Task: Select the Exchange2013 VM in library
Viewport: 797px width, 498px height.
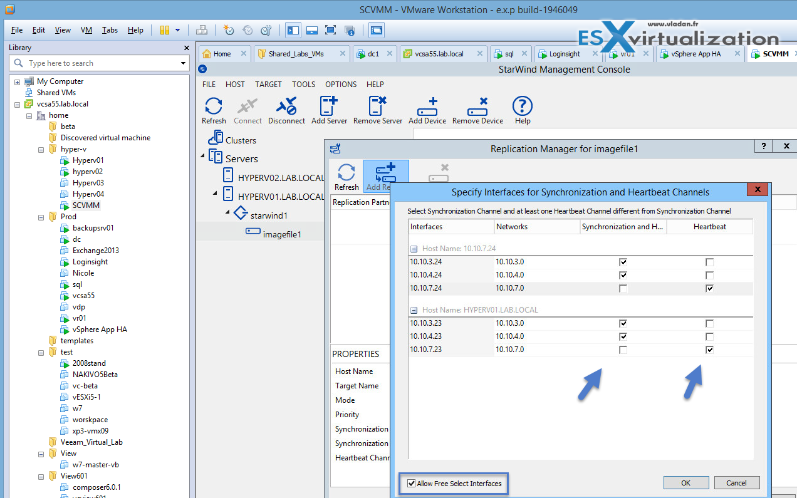Action: pyautogui.click(x=95, y=251)
